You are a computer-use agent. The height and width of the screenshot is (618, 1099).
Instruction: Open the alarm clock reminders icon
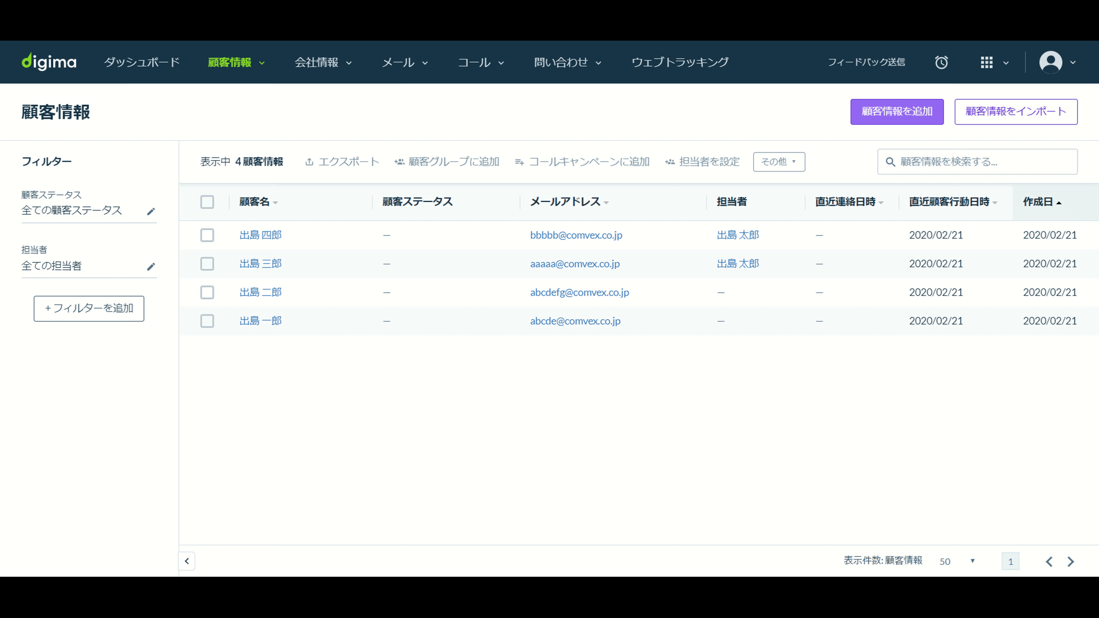point(942,62)
